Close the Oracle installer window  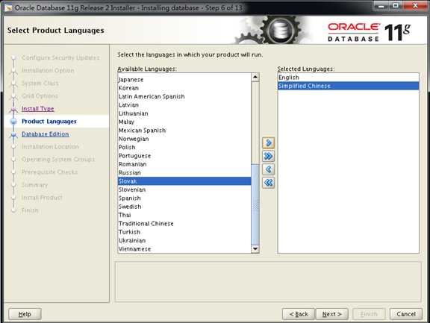coord(416,6)
